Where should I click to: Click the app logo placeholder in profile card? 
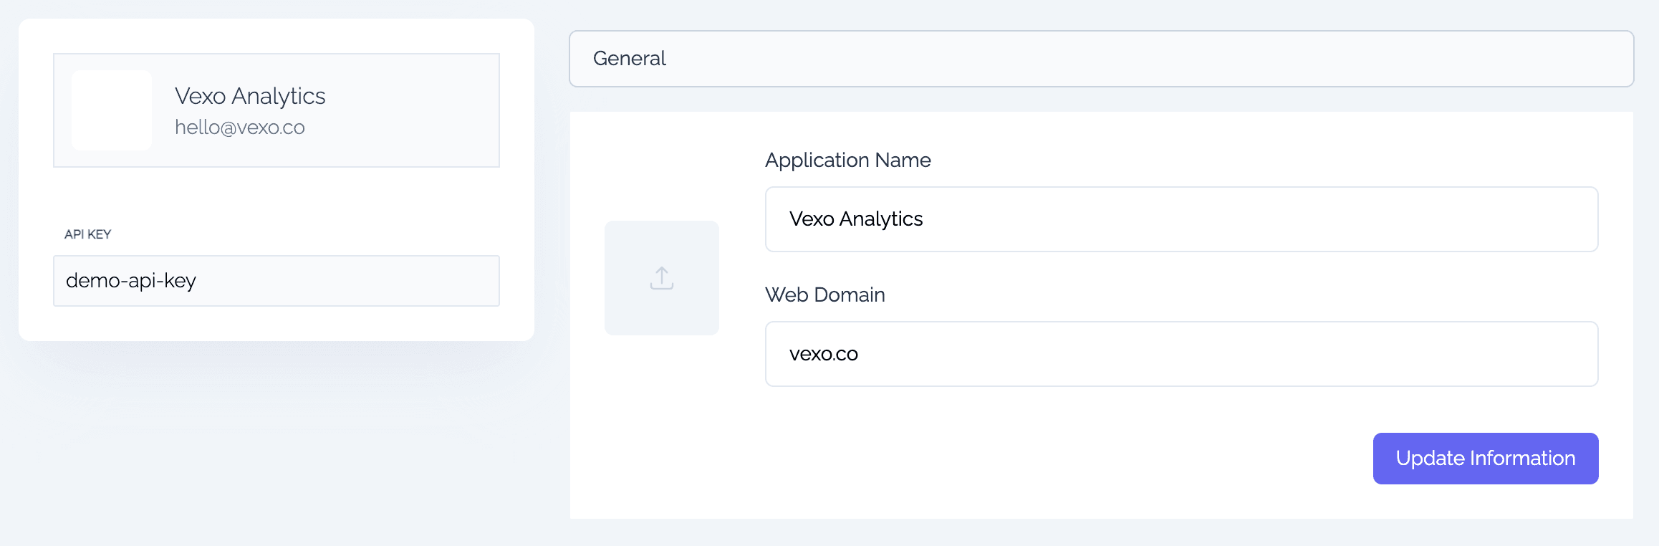112,110
